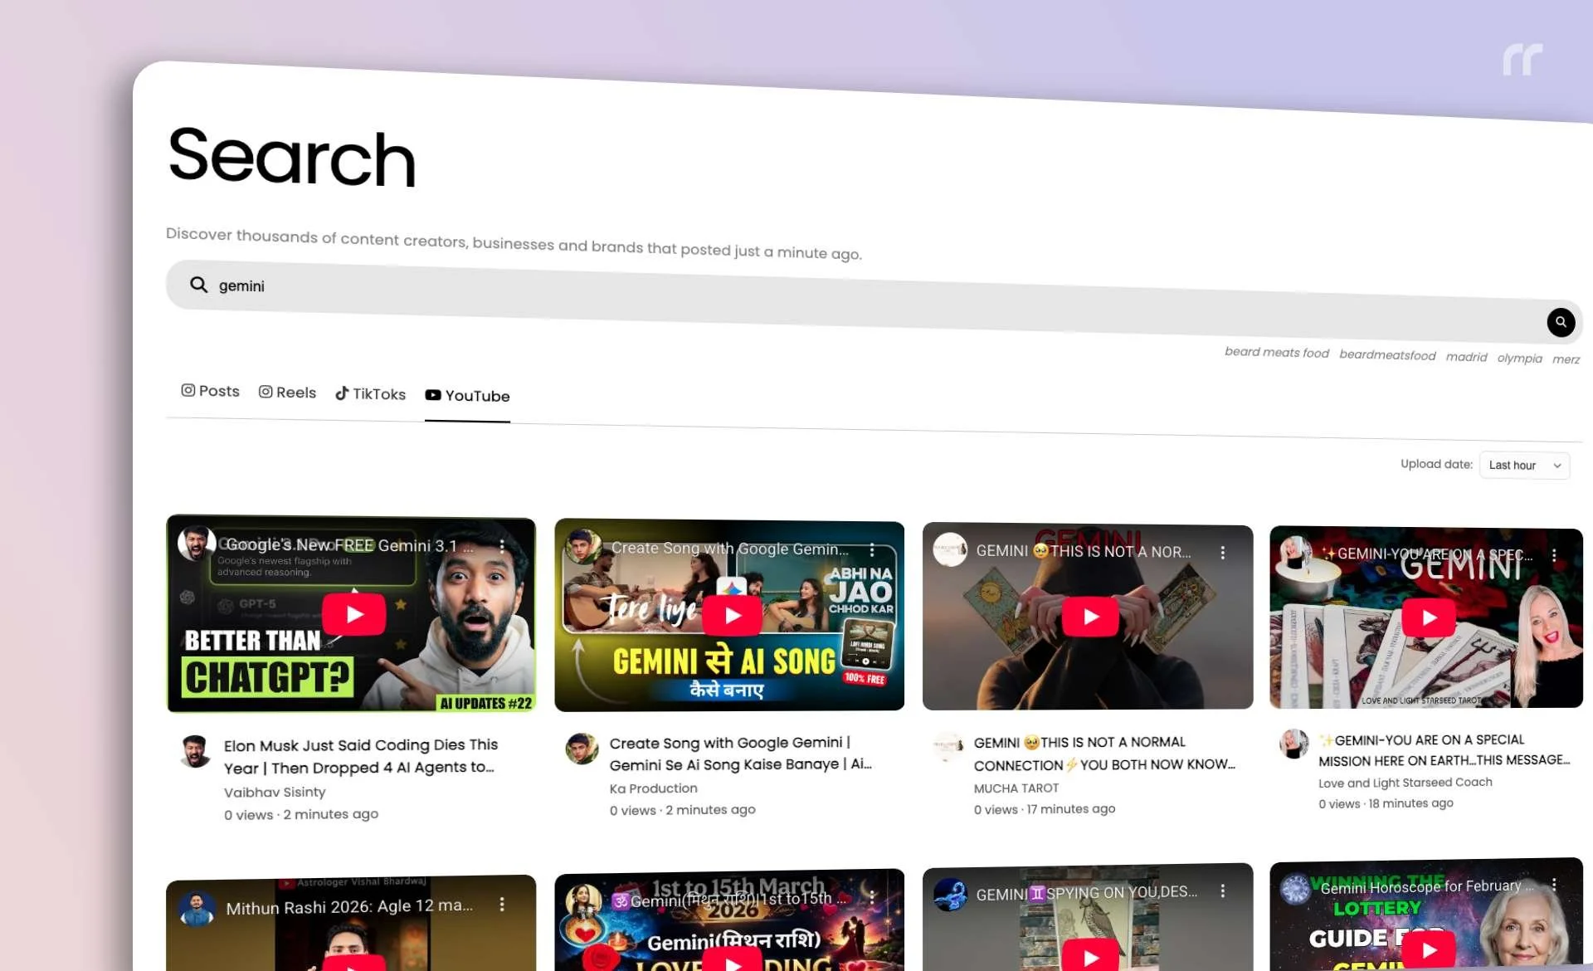1593x971 pixels.
Task: Open three-dot menu on Create Song video
Action: (872, 549)
